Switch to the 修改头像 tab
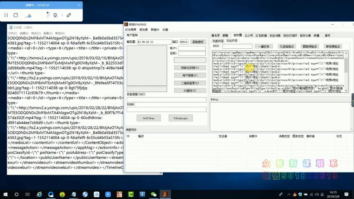The width and height of the screenshot is (354, 199). pyautogui.click(x=305, y=36)
